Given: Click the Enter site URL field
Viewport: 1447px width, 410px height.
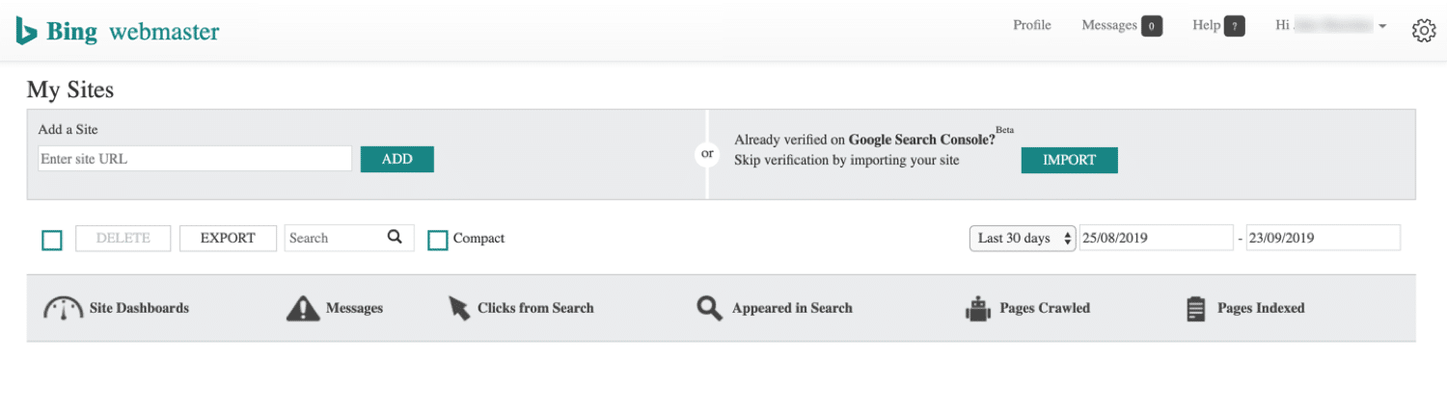Looking at the screenshot, I should tap(195, 159).
